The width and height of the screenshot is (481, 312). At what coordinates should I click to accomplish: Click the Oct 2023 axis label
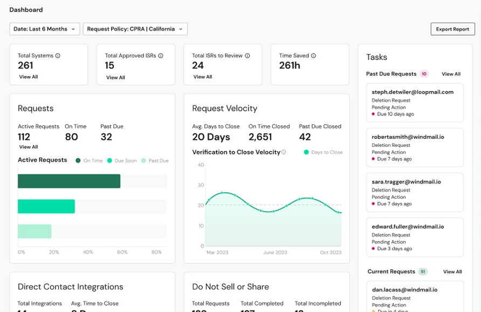[x=331, y=253]
